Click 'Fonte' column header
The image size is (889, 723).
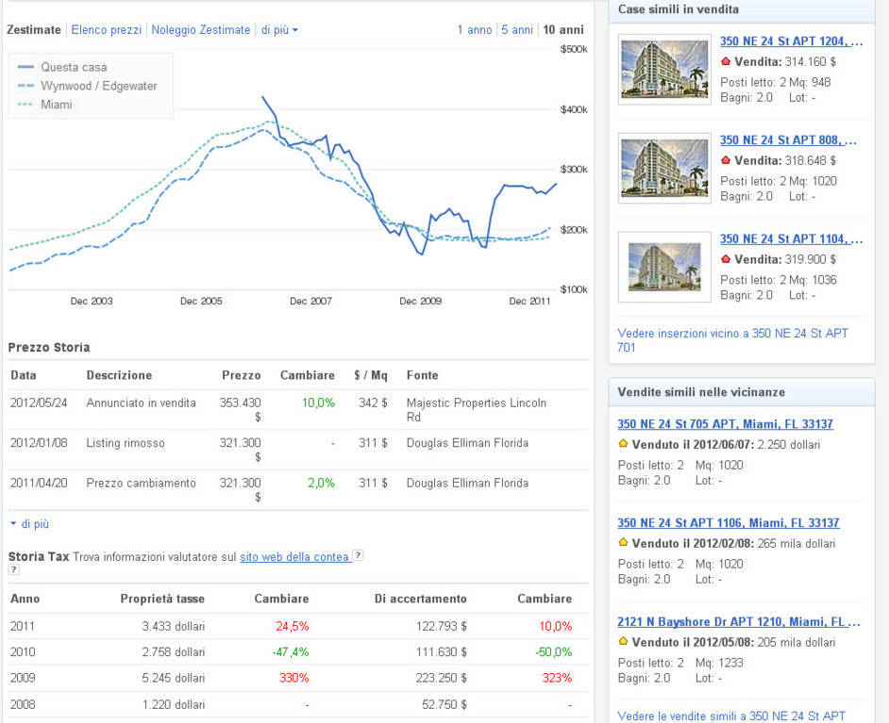(x=422, y=375)
